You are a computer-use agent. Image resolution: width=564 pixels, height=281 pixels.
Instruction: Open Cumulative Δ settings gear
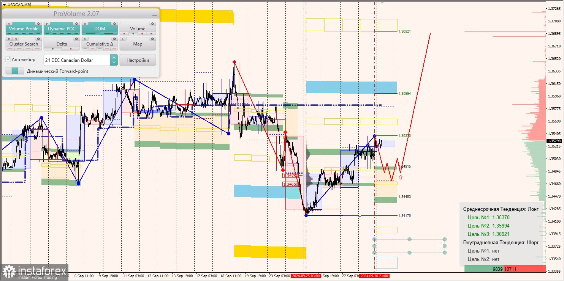pyautogui.click(x=114, y=39)
